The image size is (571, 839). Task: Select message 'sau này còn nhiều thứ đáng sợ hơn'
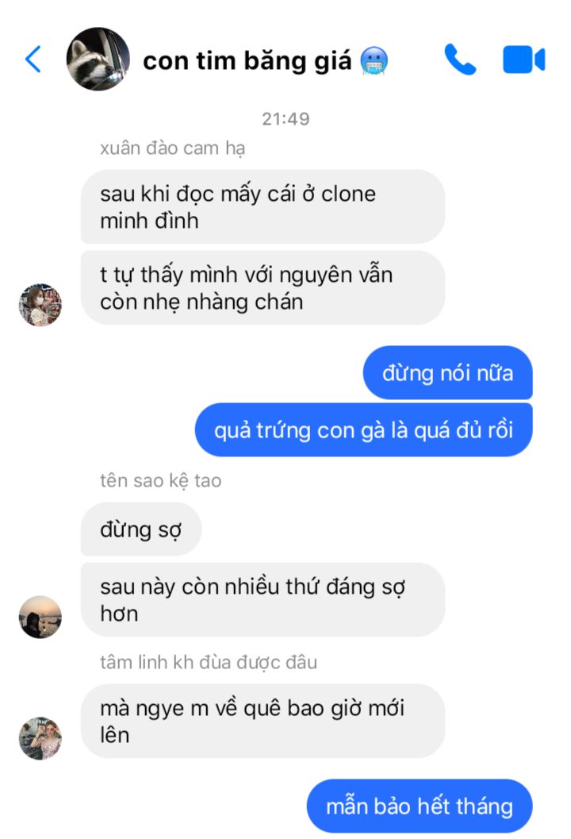pyautogui.click(x=263, y=600)
